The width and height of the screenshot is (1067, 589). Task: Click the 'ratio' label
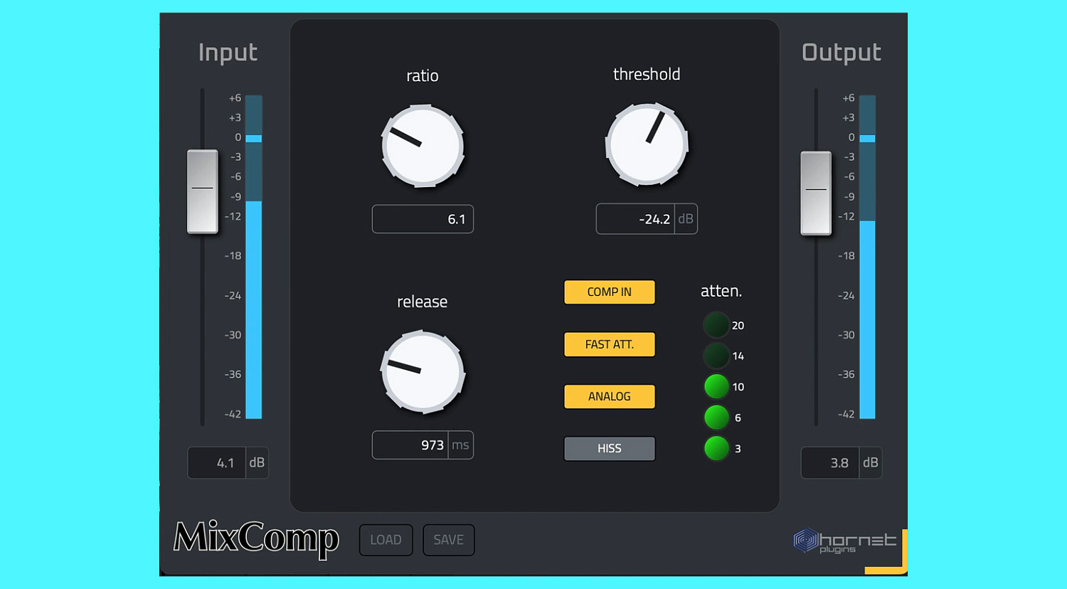(423, 75)
